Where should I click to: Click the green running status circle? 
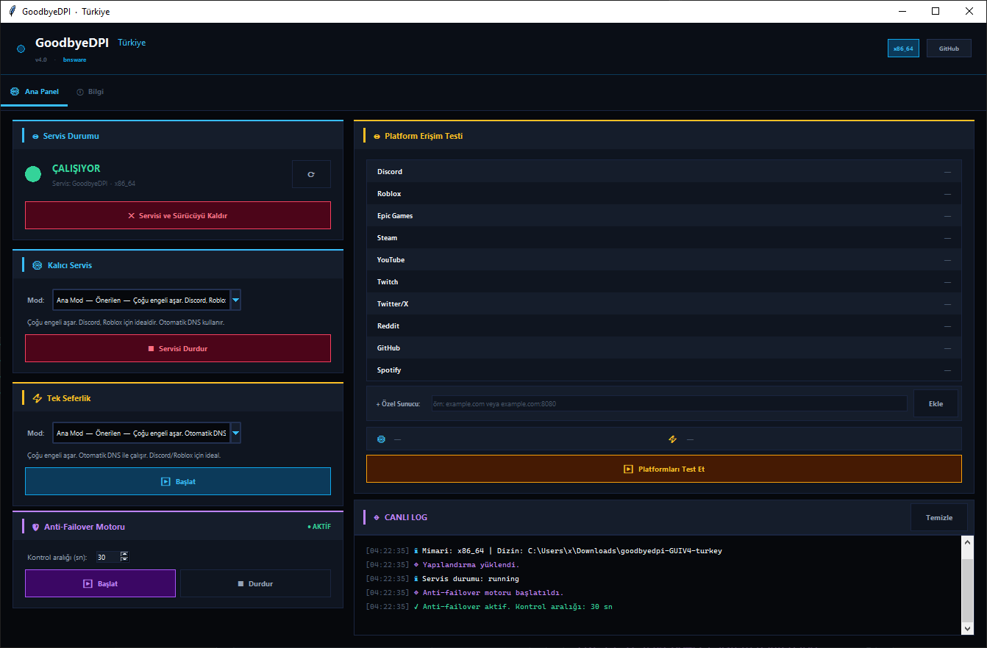click(x=33, y=174)
